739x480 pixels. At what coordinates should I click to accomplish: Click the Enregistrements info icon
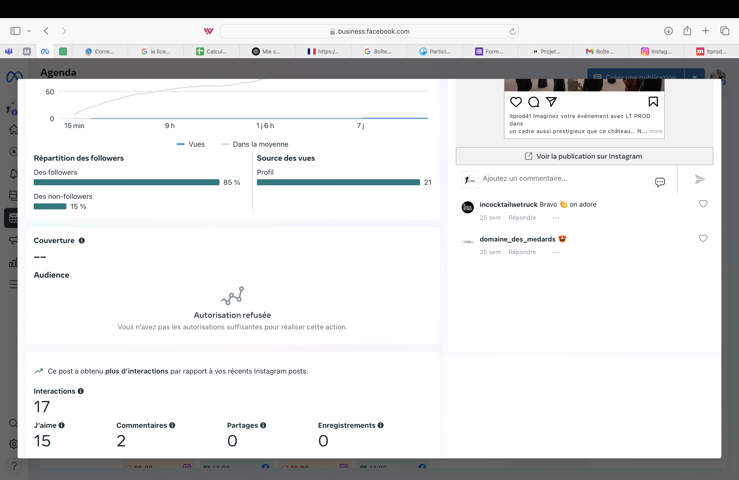point(380,426)
